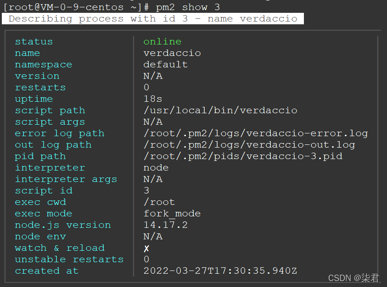Click the 3 value beside script id
Image resolution: width=387 pixels, height=287 pixels.
pos(146,191)
